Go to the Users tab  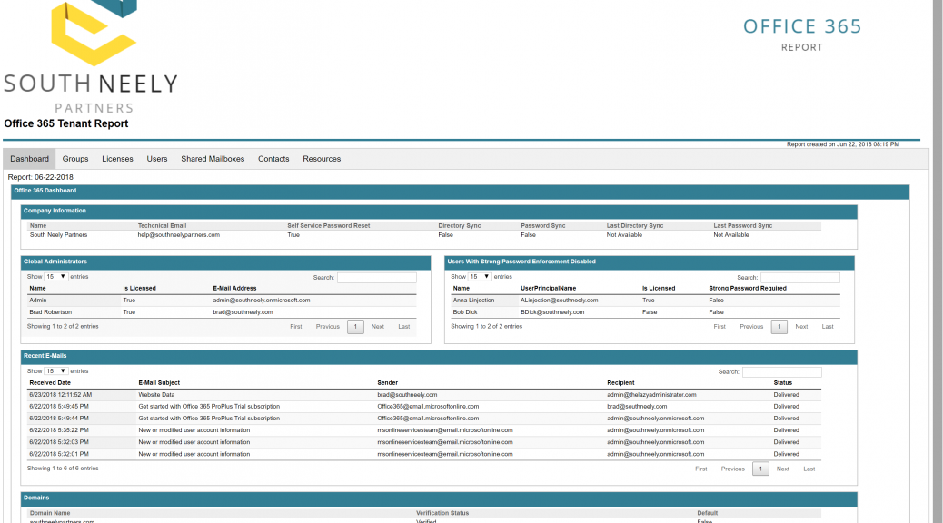pyautogui.click(x=157, y=159)
